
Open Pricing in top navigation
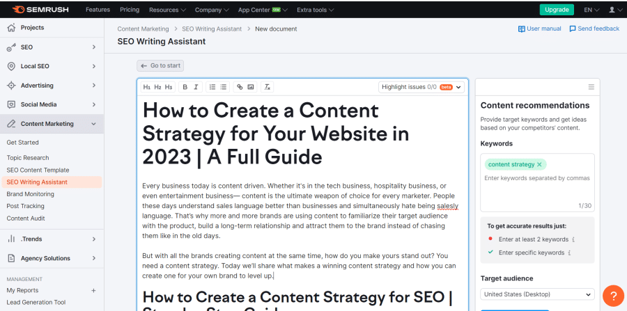coord(130,10)
